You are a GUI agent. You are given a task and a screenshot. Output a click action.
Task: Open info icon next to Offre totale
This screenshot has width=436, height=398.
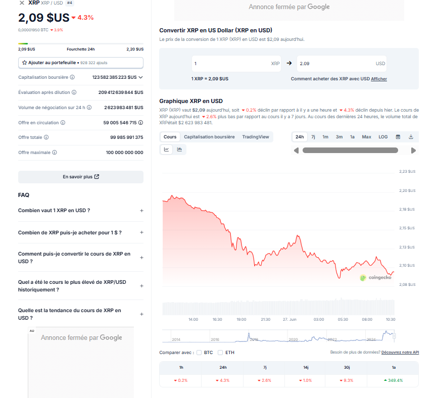coord(46,137)
